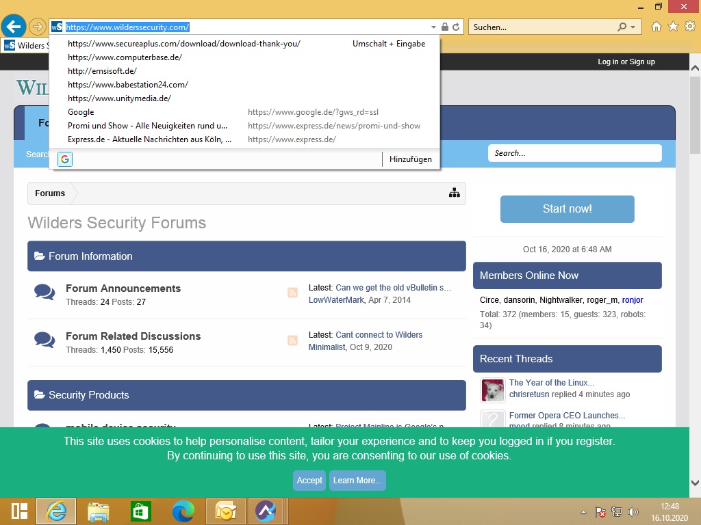
Task: Select Promi und Show history entry
Action: [x=244, y=126]
